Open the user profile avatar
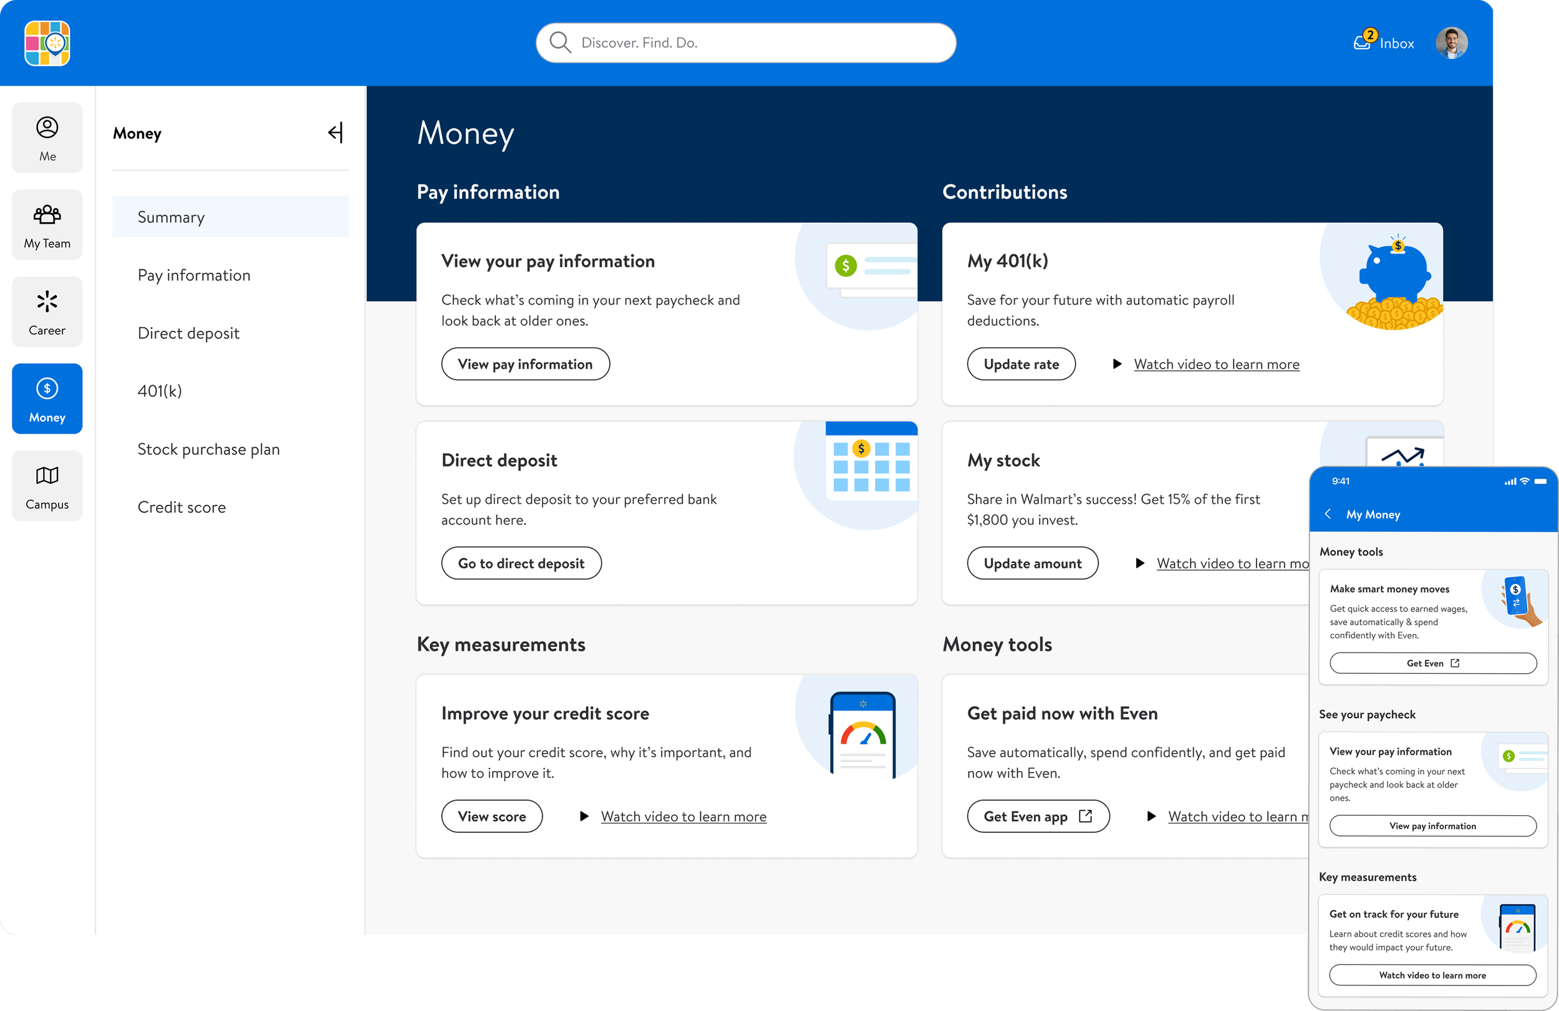 click(1451, 43)
